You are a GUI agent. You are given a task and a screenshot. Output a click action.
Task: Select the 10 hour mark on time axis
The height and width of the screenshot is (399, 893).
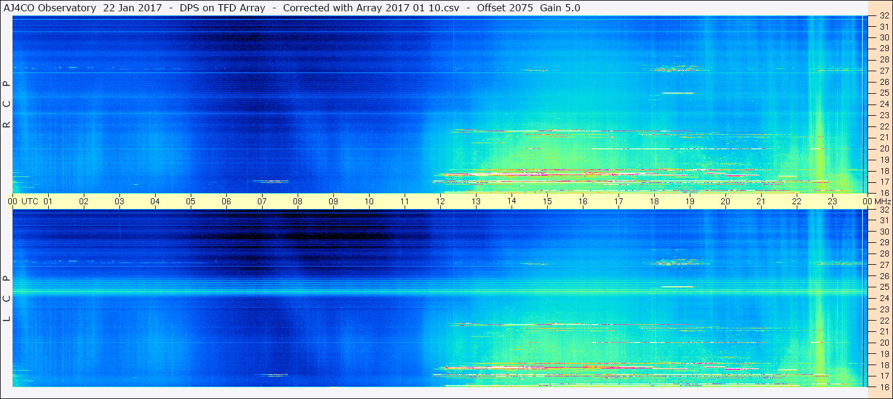point(369,201)
